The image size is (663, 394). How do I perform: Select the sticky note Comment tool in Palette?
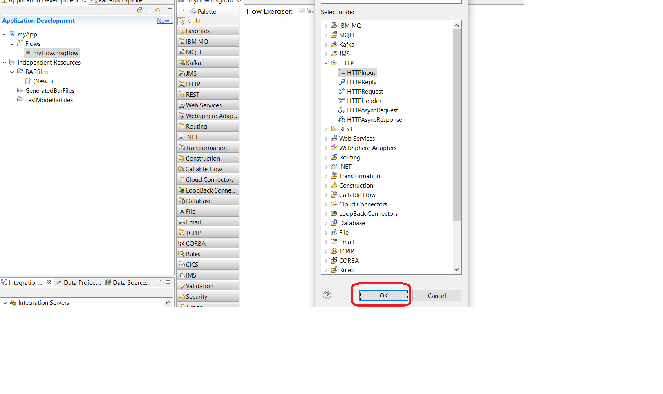click(197, 21)
